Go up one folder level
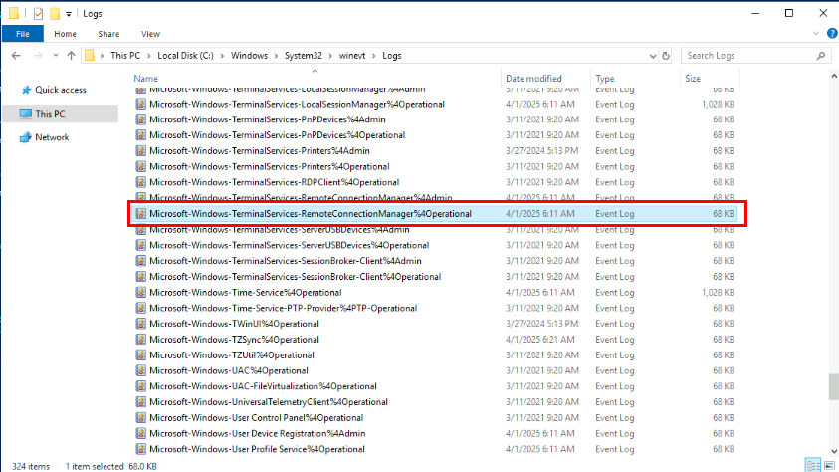 72,56
